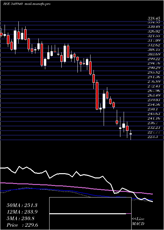The height and width of the screenshot is (230, 164).
Task: Click the 290.29 price axis label
Action: pyautogui.click(x=154, y=68)
